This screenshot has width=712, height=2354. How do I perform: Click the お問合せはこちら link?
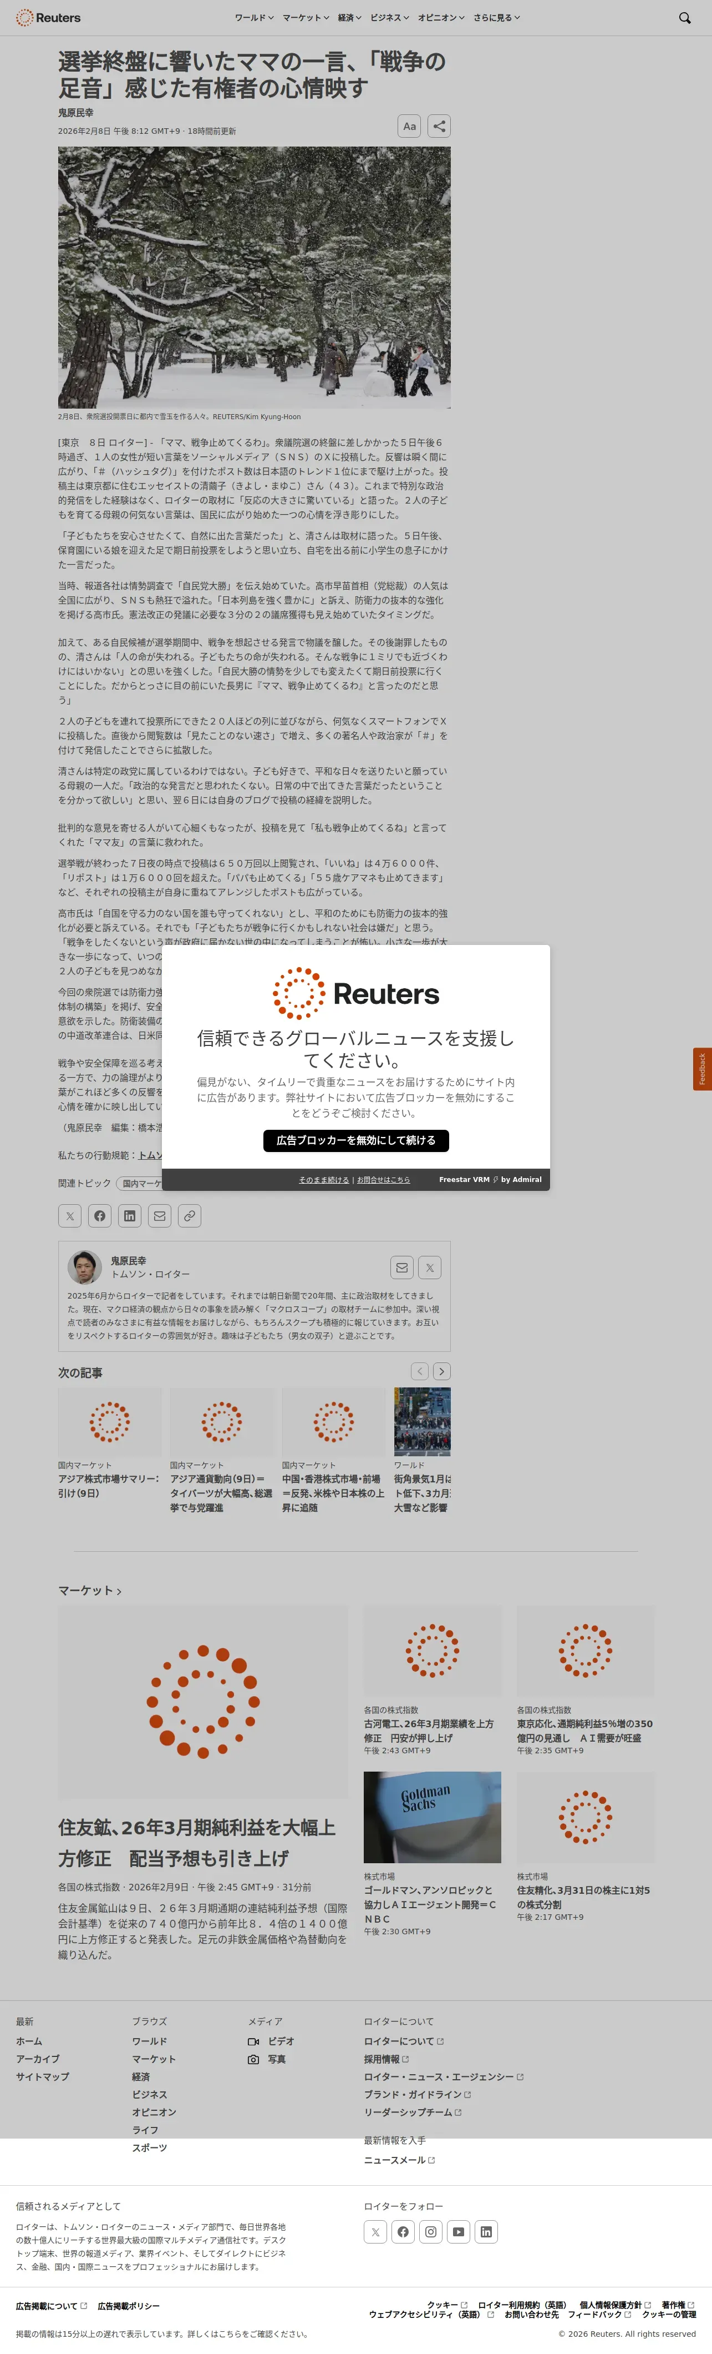(x=383, y=1180)
